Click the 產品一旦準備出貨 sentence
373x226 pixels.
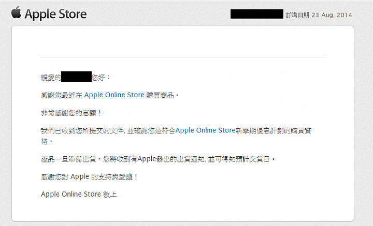click(68, 159)
